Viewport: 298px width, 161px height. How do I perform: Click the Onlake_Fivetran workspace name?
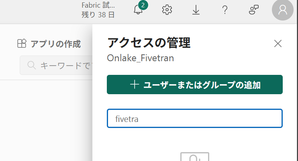(141, 58)
